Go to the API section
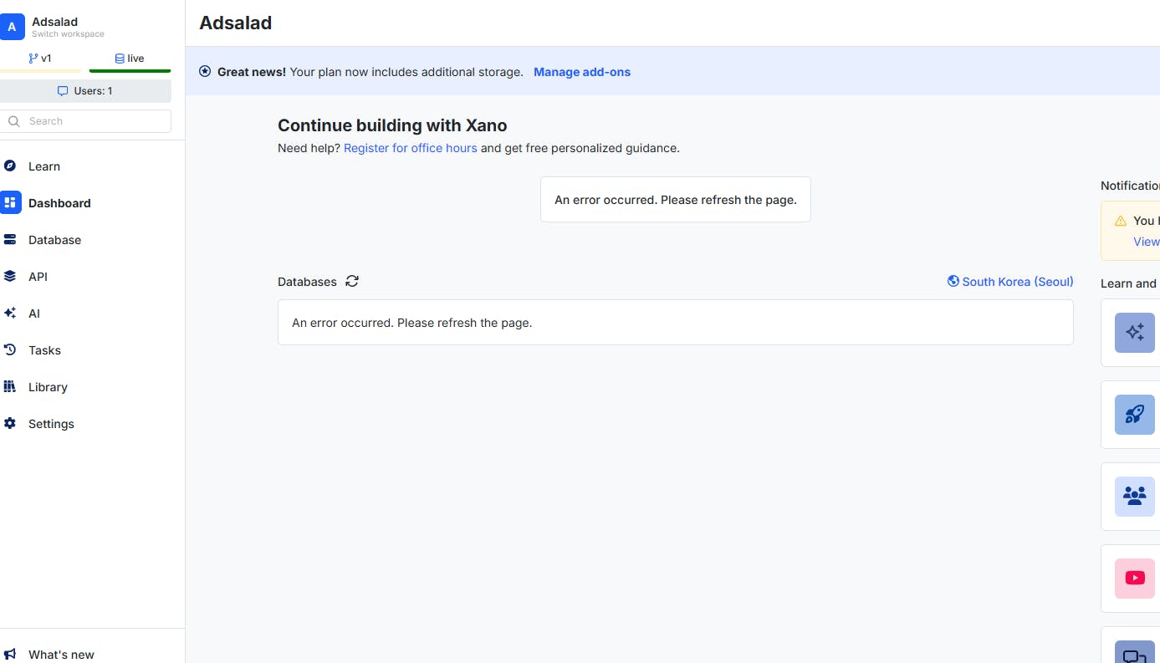This screenshot has width=1160, height=663. (x=38, y=277)
